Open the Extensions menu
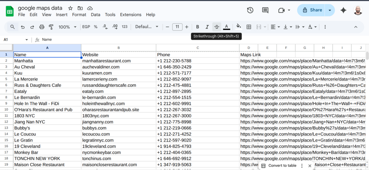Viewport: 369px width, 170px height. pos(131,15)
